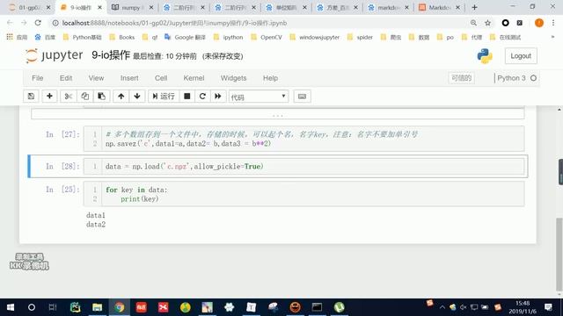The height and width of the screenshot is (316, 563).
Task: Click the trusted notebook indicator
Action: tap(461, 78)
